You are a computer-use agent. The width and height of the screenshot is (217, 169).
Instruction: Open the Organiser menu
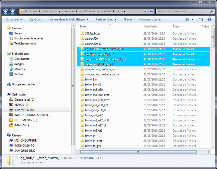click(x=14, y=19)
